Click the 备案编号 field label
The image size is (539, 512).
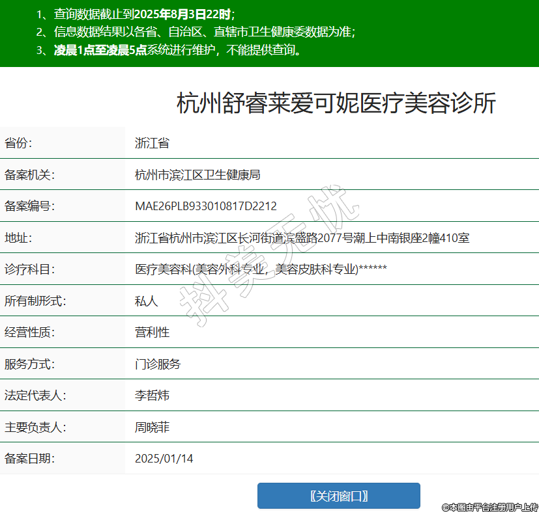(30, 206)
